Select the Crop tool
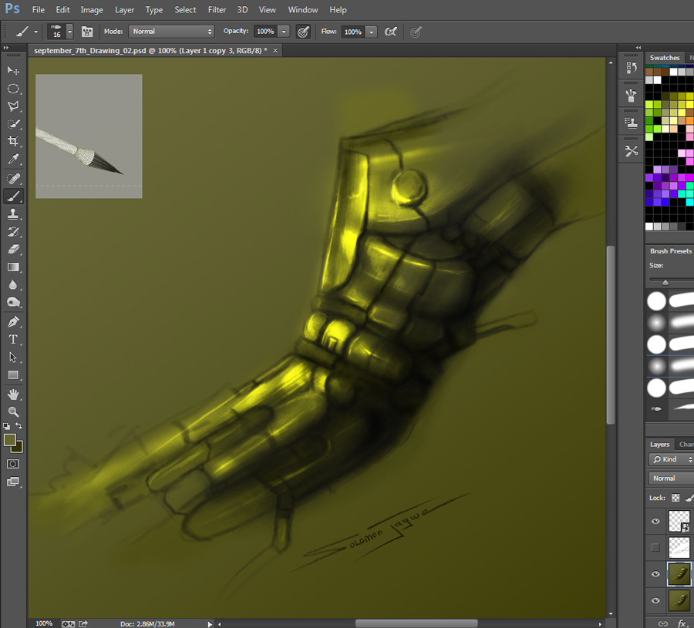 pos(13,142)
